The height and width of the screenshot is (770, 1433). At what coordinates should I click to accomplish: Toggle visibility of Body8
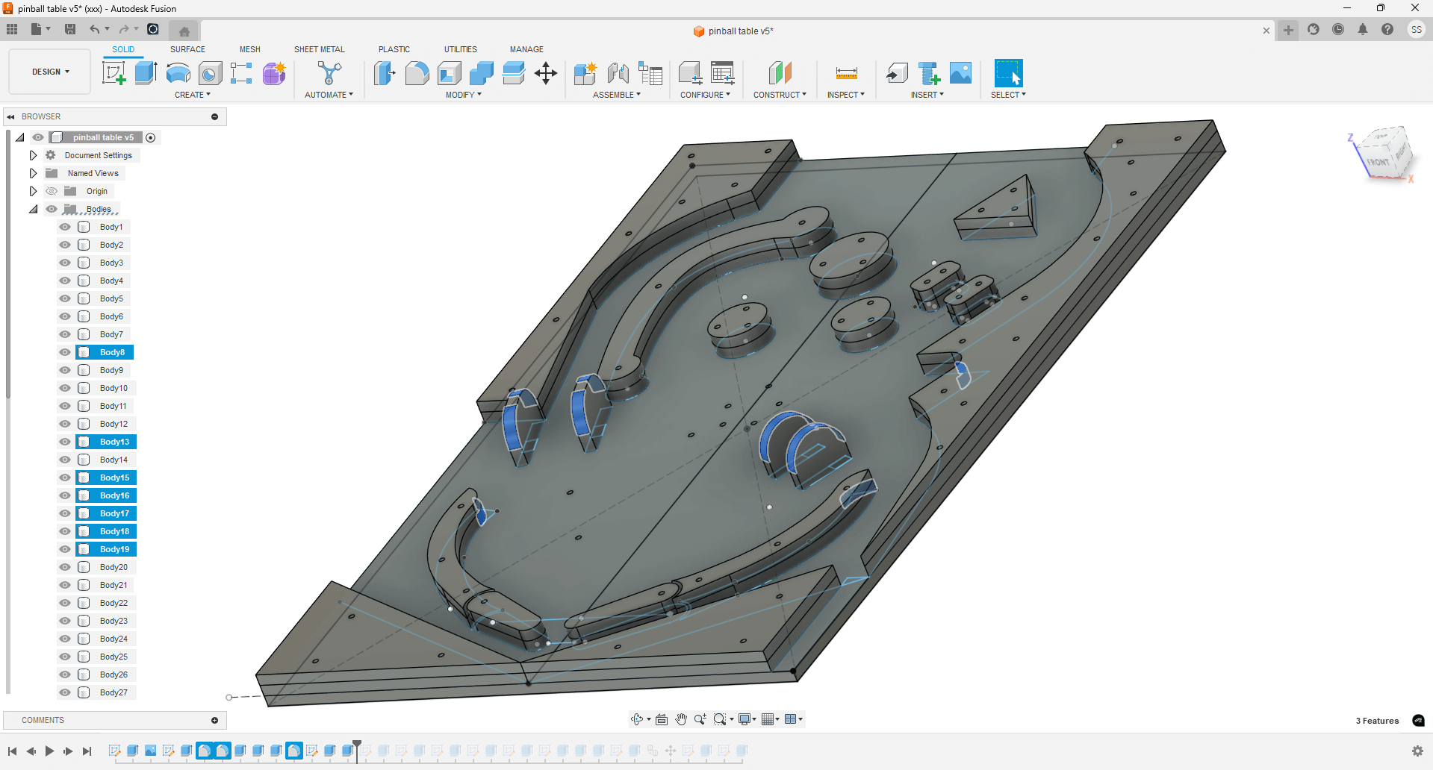[x=65, y=352]
